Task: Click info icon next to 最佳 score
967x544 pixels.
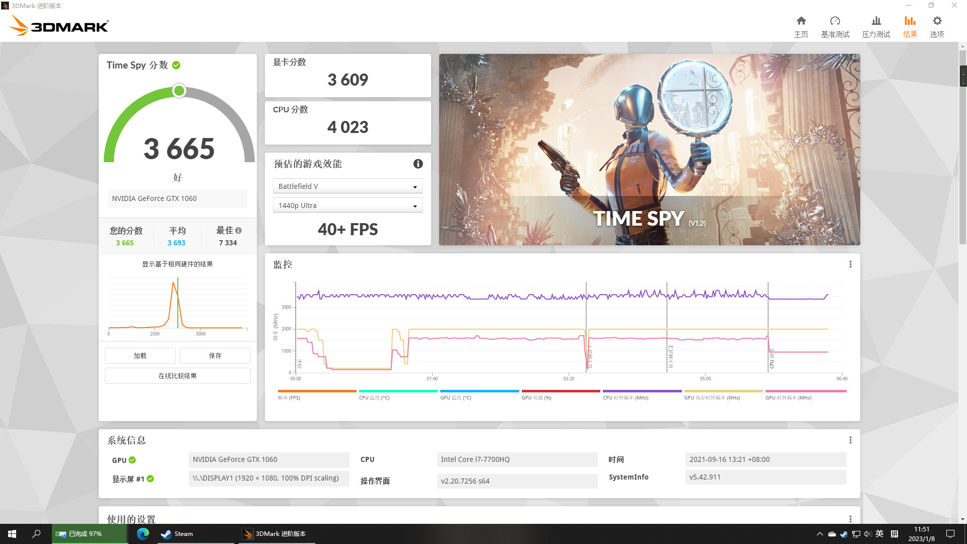Action: 239,231
